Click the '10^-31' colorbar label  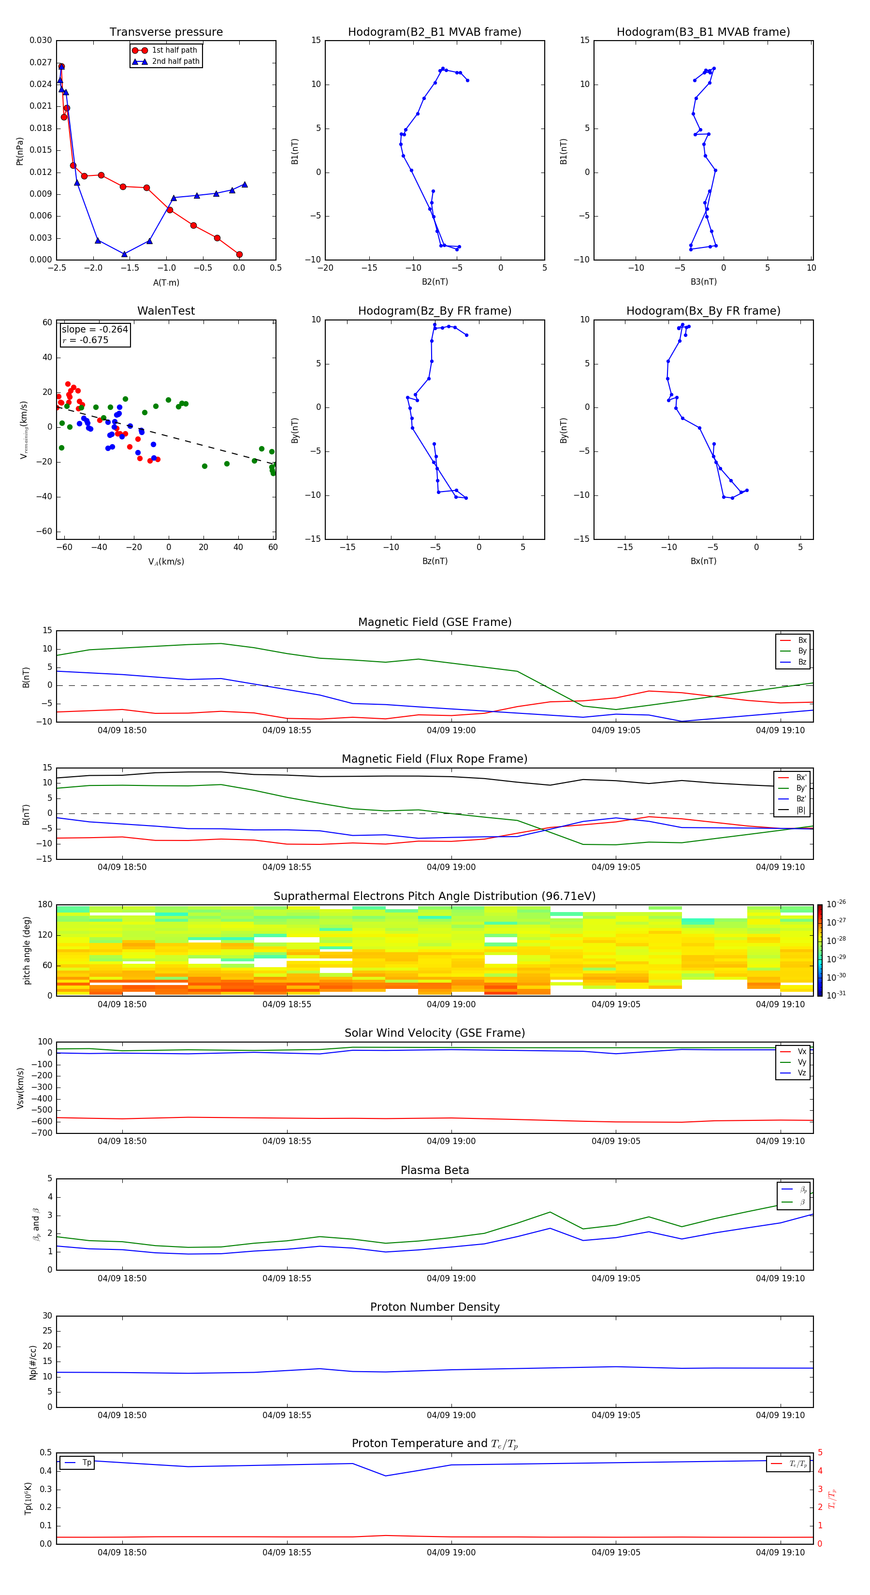pyautogui.click(x=836, y=995)
